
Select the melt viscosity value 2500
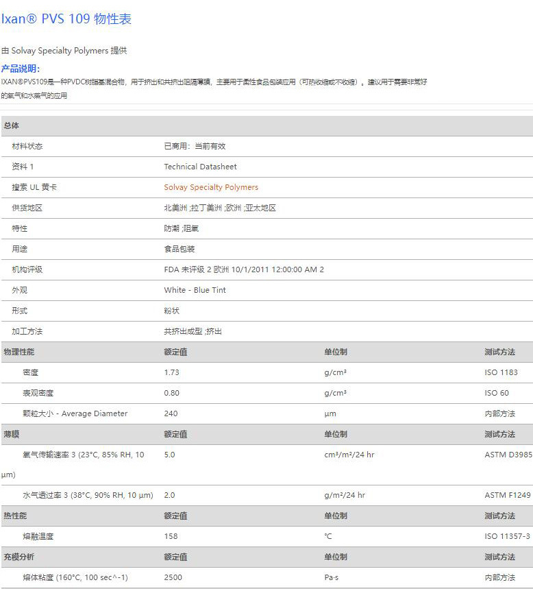pos(173,577)
